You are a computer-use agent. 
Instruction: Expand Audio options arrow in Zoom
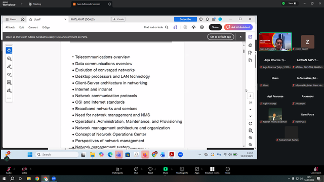click(x=14, y=169)
